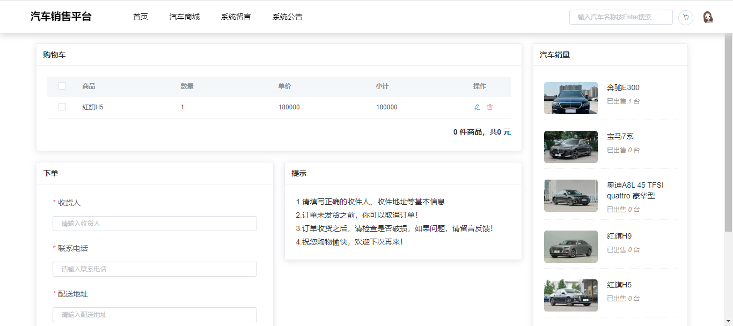Open the 奔驰E300 car thumbnail
This screenshot has width=733, height=326.
(570, 98)
